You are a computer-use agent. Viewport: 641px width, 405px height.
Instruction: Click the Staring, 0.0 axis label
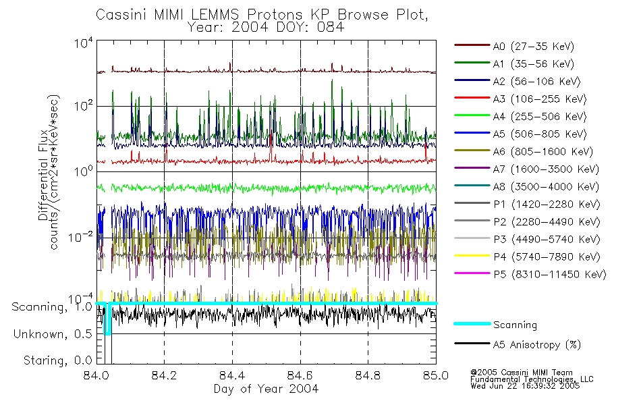coord(57,360)
